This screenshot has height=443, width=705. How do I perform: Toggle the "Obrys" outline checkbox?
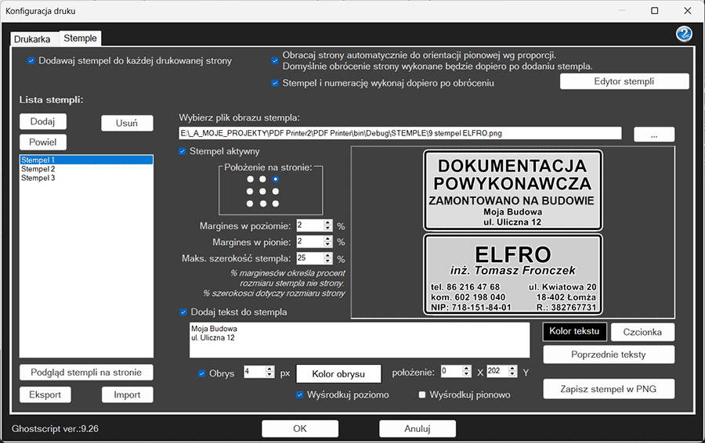coord(202,373)
